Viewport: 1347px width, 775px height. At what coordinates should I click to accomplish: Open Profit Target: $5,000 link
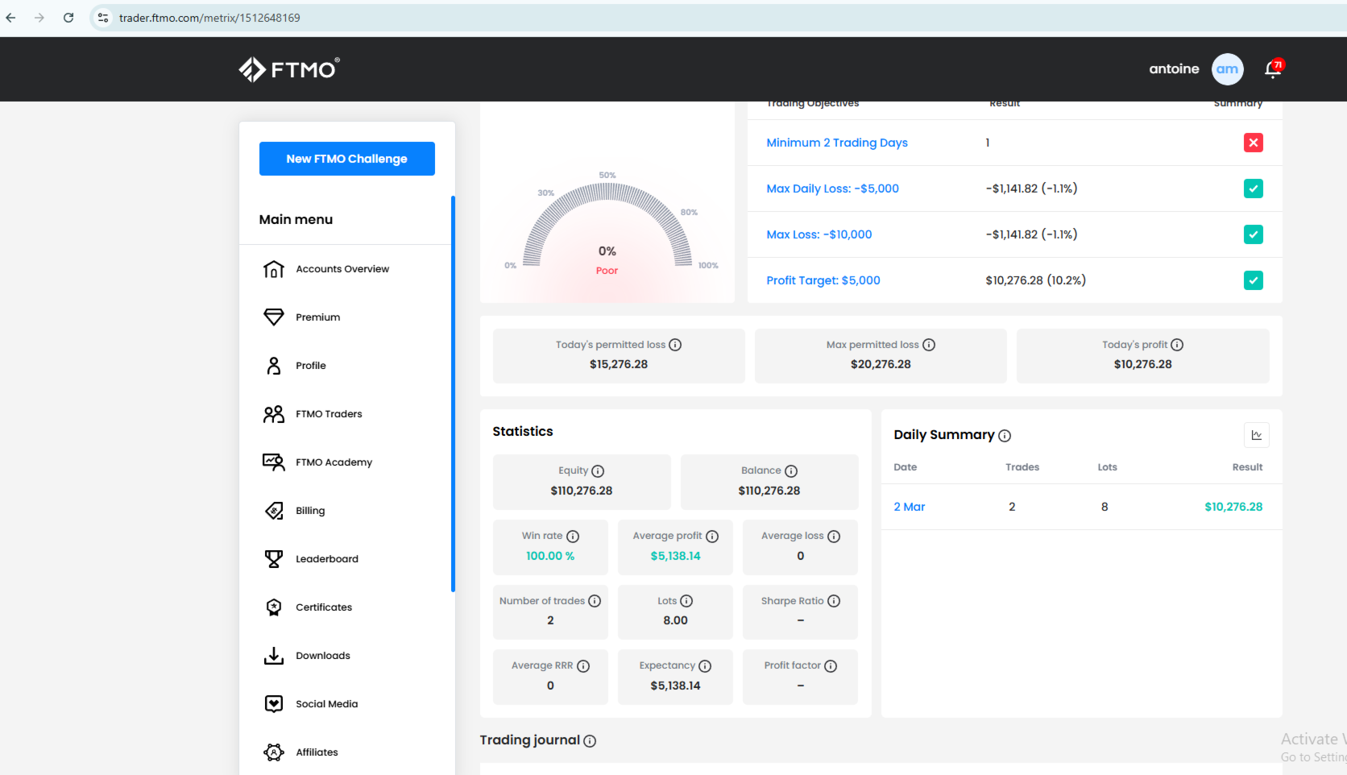point(823,280)
